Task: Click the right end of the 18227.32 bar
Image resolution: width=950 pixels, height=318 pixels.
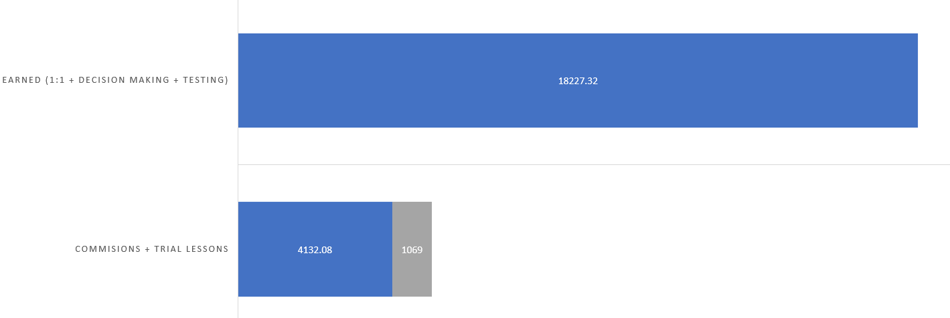Action: 917,81
